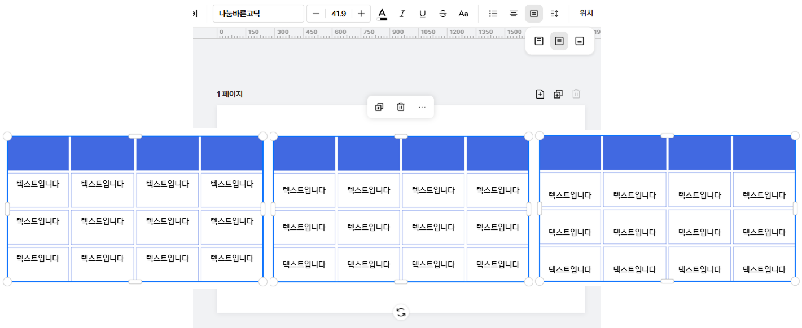Open the text color picker

383,14
